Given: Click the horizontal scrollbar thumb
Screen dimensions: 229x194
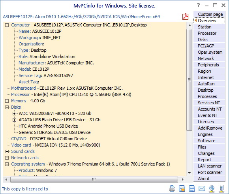Looking at the screenshot, I should pos(94,179).
